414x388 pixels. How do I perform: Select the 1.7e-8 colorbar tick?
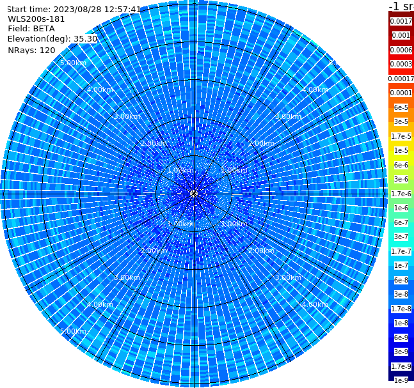tap(401, 309)
